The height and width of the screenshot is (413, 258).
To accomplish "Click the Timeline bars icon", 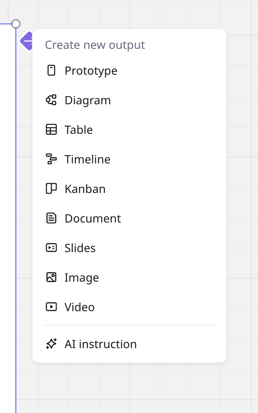I will coord(51,159).
